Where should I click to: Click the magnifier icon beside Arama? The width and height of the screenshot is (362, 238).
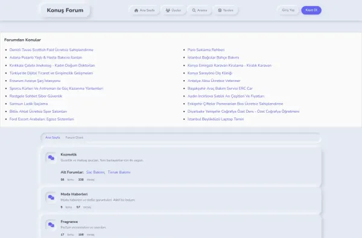[x=194, y=10]
